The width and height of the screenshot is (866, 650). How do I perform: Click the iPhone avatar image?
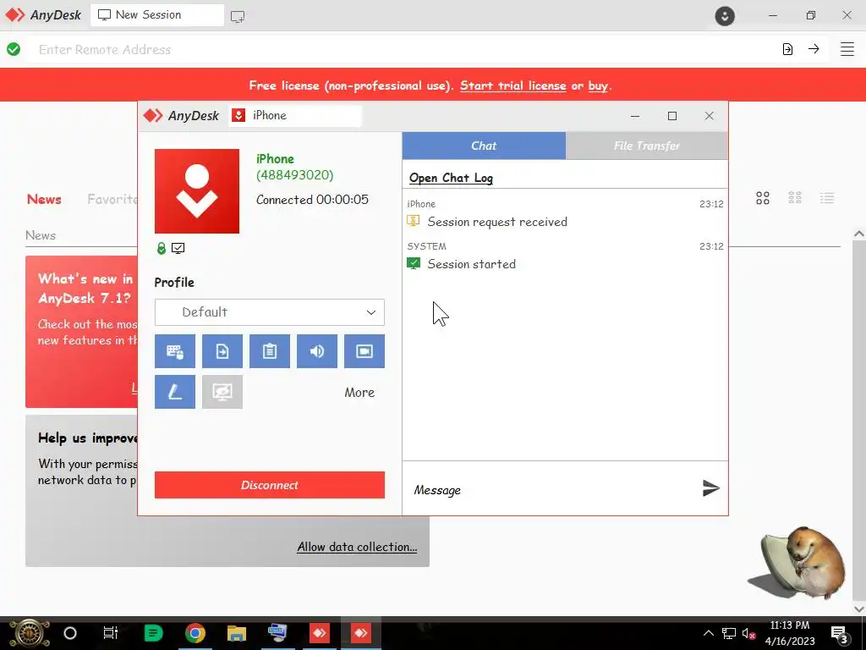197,191
